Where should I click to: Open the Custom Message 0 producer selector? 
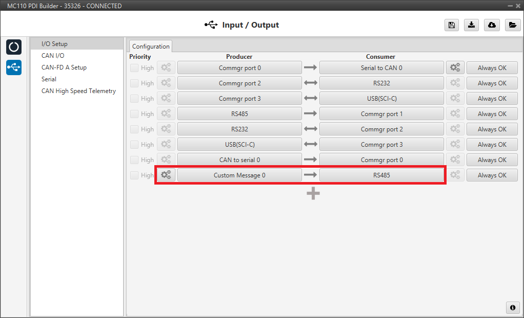point(239,175)
